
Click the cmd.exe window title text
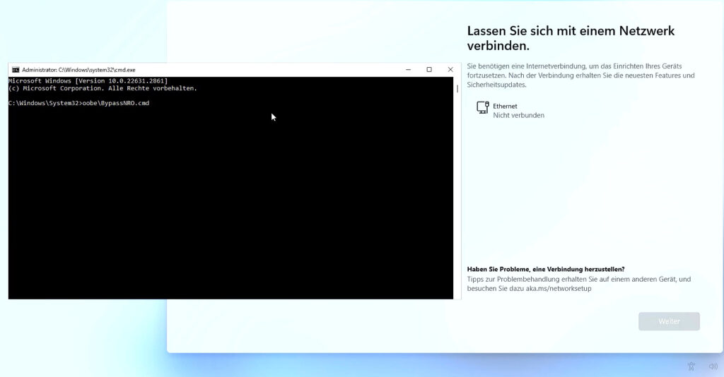(x=78, y=70)
